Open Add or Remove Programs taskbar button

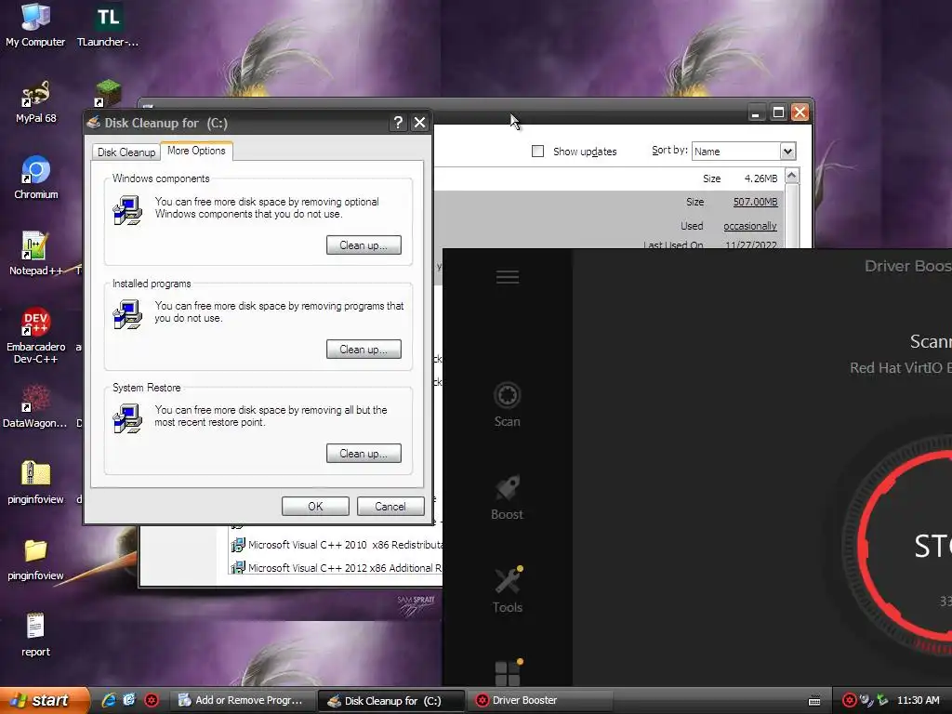coord(242,700)
